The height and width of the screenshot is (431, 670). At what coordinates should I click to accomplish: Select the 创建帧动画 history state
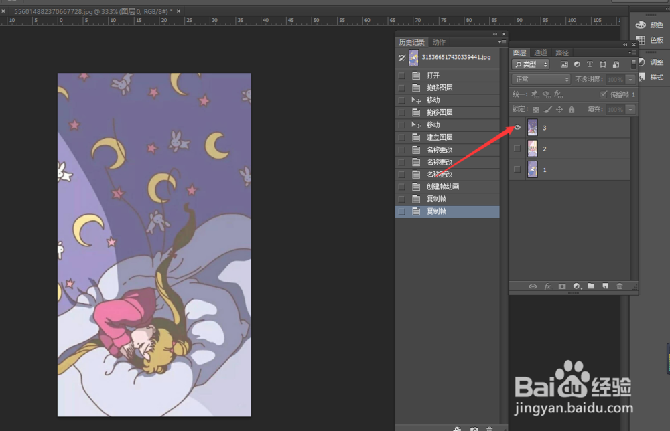click(448, 187)
